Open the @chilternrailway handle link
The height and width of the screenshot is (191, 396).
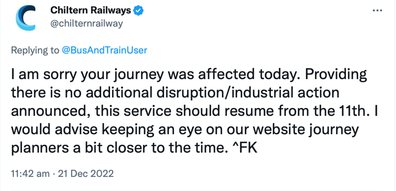point(87,24)
